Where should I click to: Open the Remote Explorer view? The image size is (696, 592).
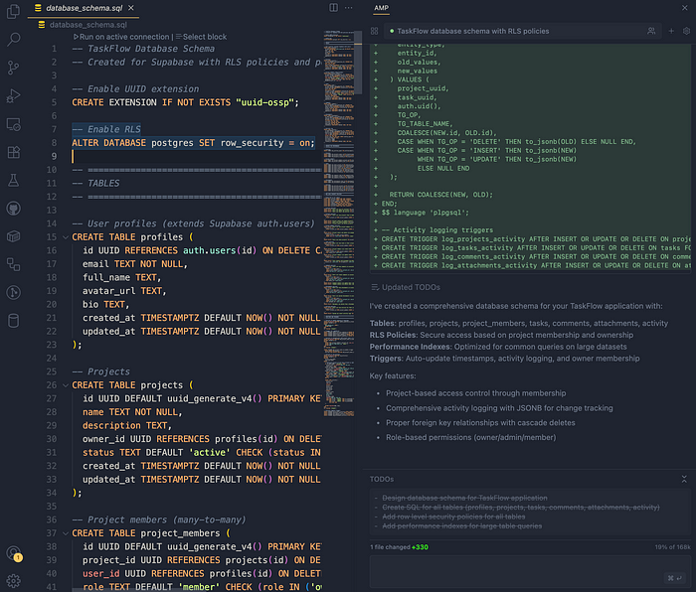(13, 124)
